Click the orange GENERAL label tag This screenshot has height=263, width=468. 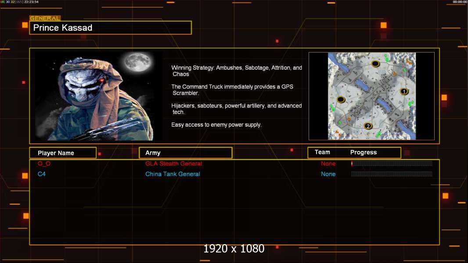point(45,18)
